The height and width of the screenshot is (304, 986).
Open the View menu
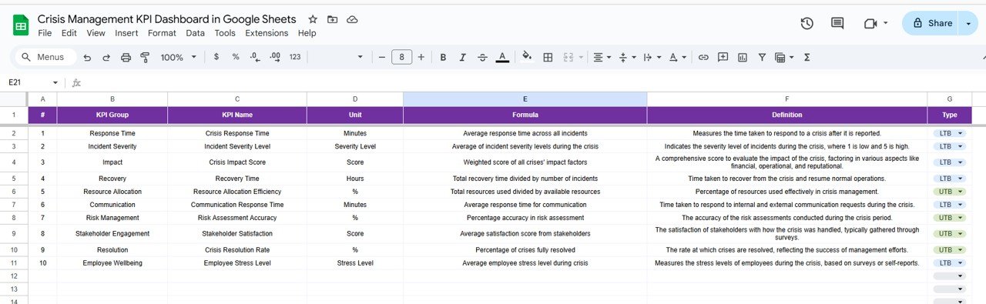(x=96, y=33)
